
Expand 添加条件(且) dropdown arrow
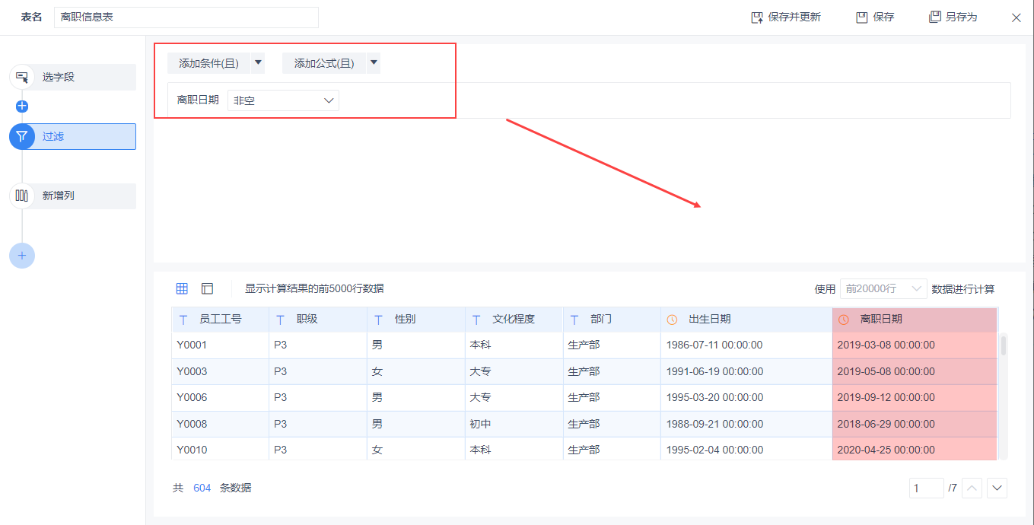(258, 63)
